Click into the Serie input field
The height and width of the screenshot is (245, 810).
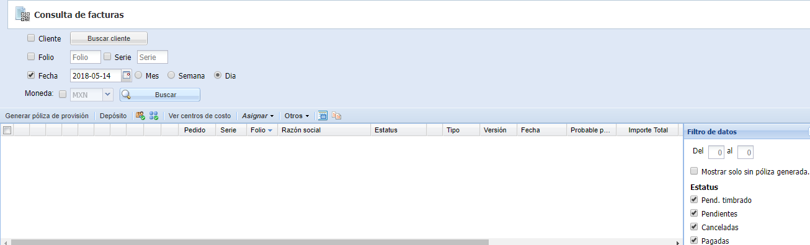tap(153, 57)
